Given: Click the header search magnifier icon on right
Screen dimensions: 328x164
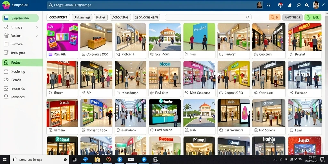Looking at the screenshot, I should [307, 5].
